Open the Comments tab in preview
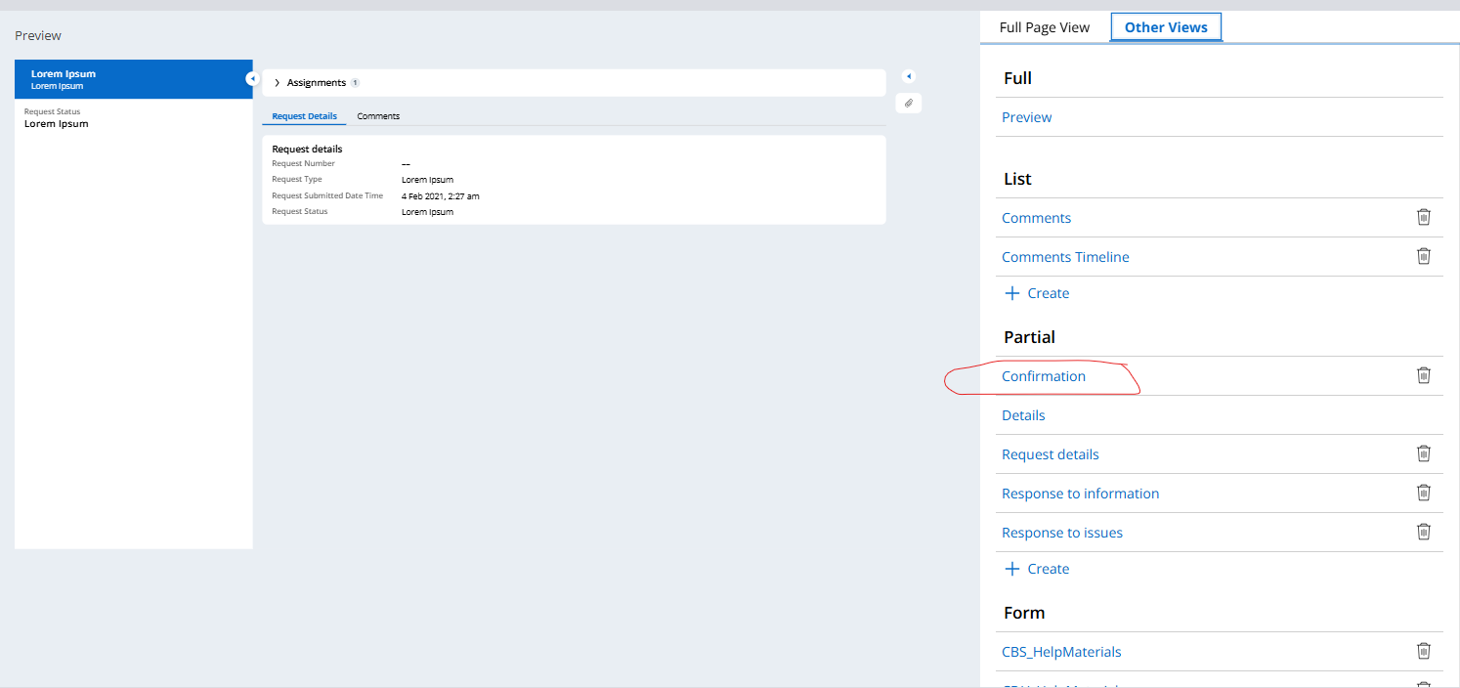The width and height of the screenshot is (1460, 688). (378, 116)
